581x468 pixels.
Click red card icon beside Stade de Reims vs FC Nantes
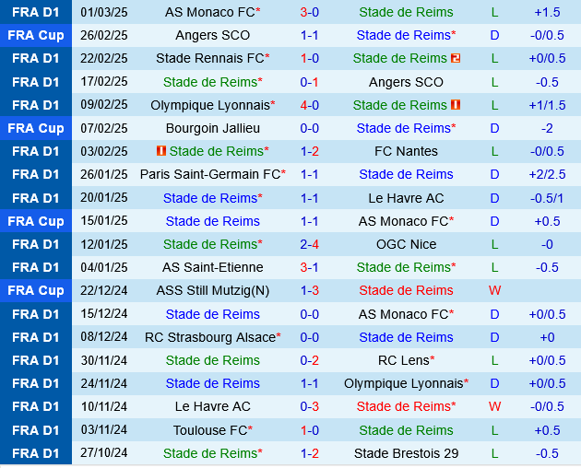click(161, 151)
